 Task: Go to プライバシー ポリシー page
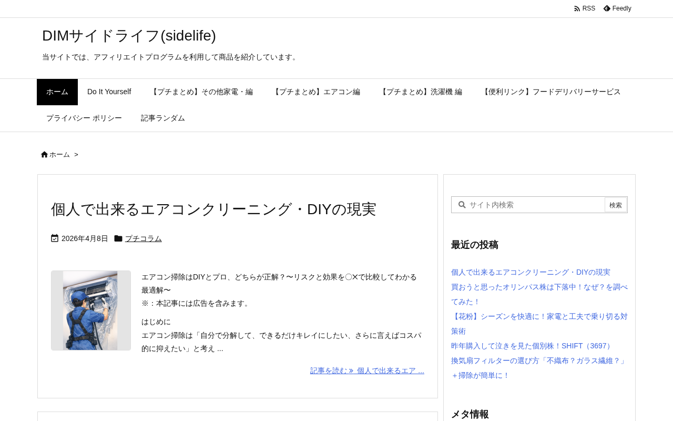coord(84,118)
